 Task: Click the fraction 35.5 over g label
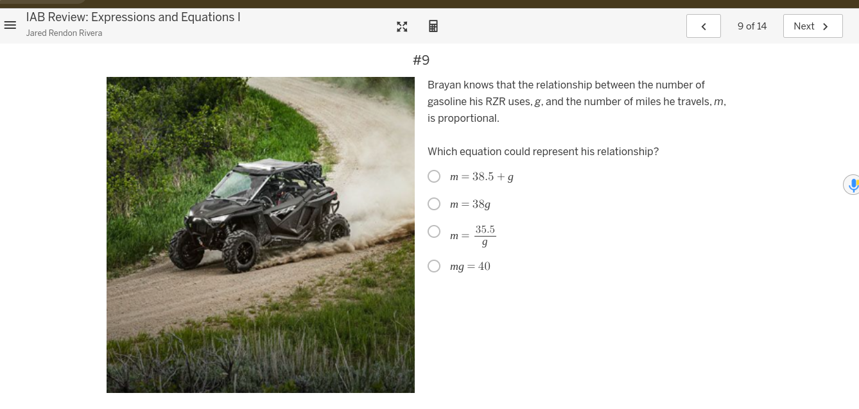click(485, 236)
